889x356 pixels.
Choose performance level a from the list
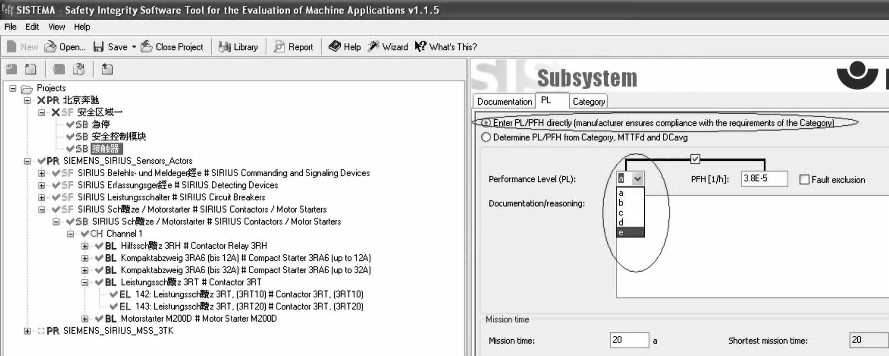[x=630, y=193]
